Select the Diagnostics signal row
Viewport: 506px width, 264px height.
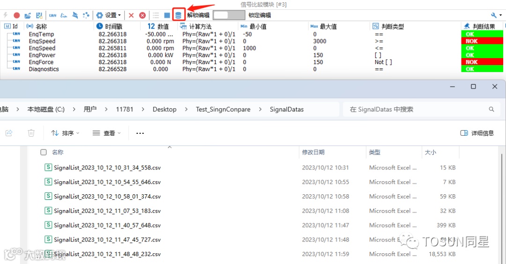252,69
